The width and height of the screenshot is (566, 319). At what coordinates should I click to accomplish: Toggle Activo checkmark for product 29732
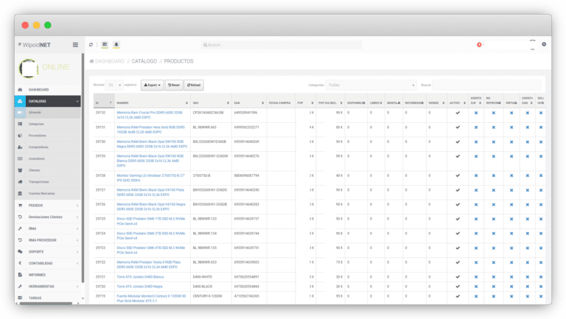tap(458, 113)
